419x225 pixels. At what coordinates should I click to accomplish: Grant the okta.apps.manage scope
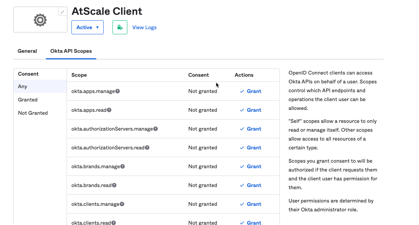pos(250,91)
